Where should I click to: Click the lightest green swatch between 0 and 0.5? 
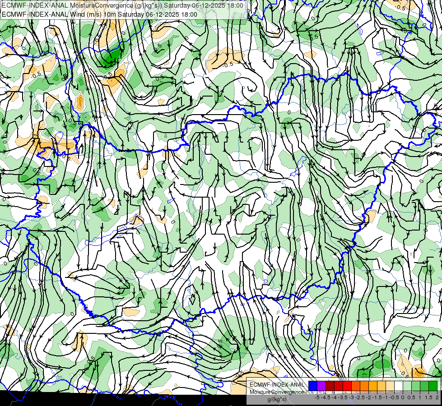(x=407, y=386)
